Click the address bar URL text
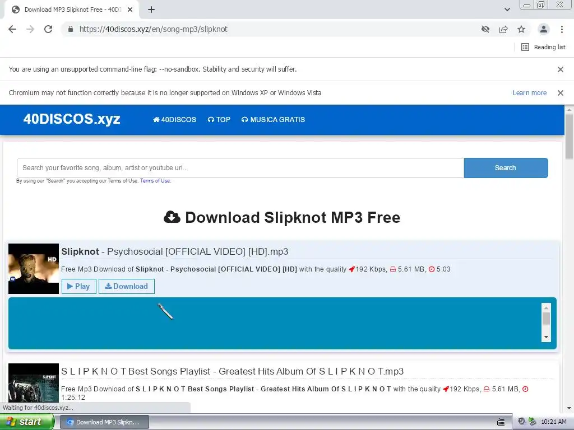The image size is (574, 430). click(x=154, y=29)
